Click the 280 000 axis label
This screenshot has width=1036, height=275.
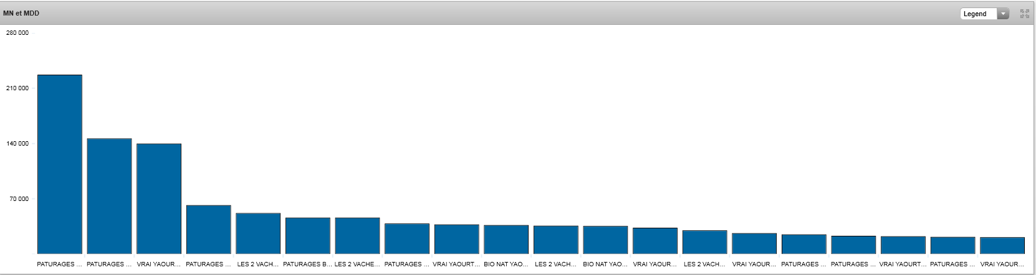pos(17,33)
